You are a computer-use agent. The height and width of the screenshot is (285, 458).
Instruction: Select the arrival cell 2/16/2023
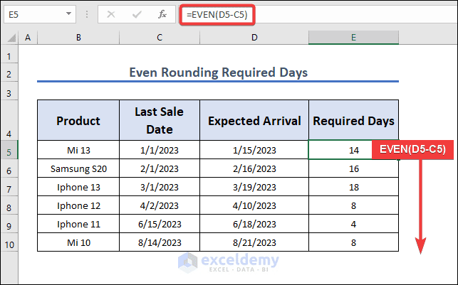(x=254, y=168)
